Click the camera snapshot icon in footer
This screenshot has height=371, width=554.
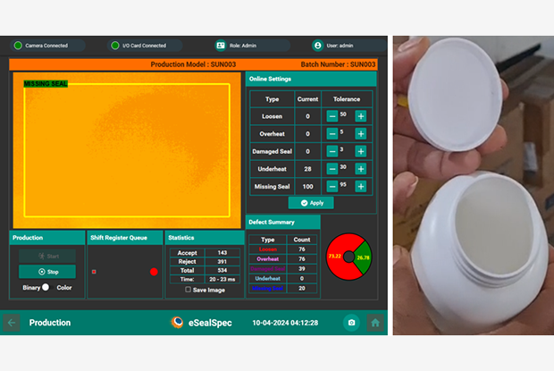(x=351, y=323)
